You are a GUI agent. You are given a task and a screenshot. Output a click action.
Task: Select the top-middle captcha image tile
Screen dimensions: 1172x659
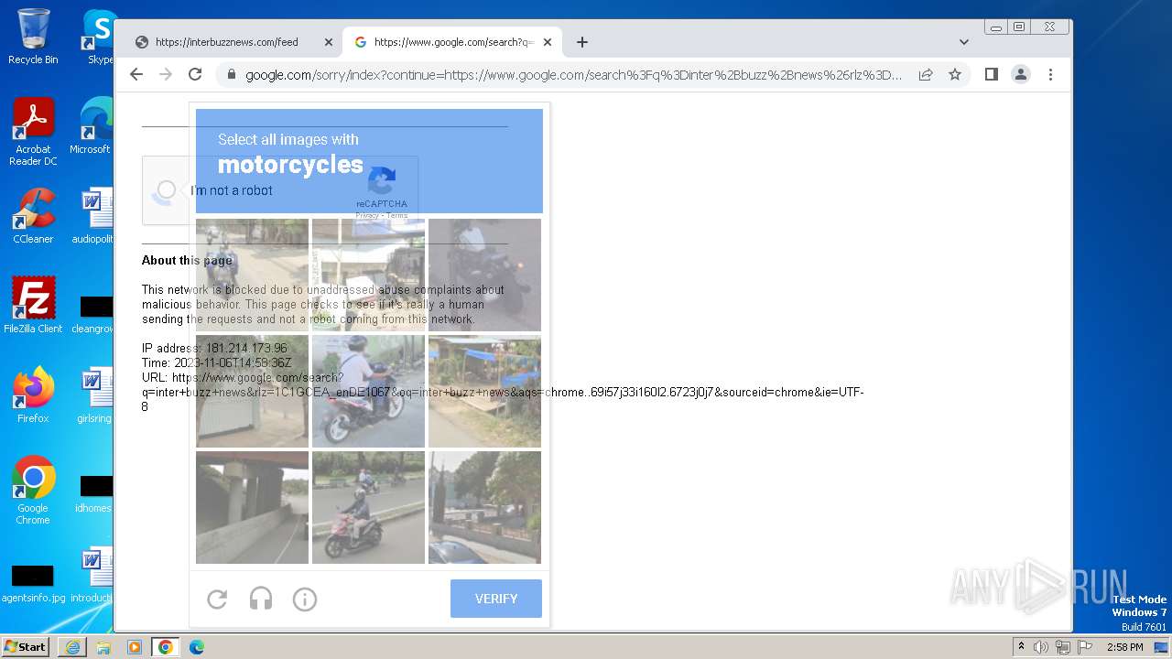tap(368, 275)
